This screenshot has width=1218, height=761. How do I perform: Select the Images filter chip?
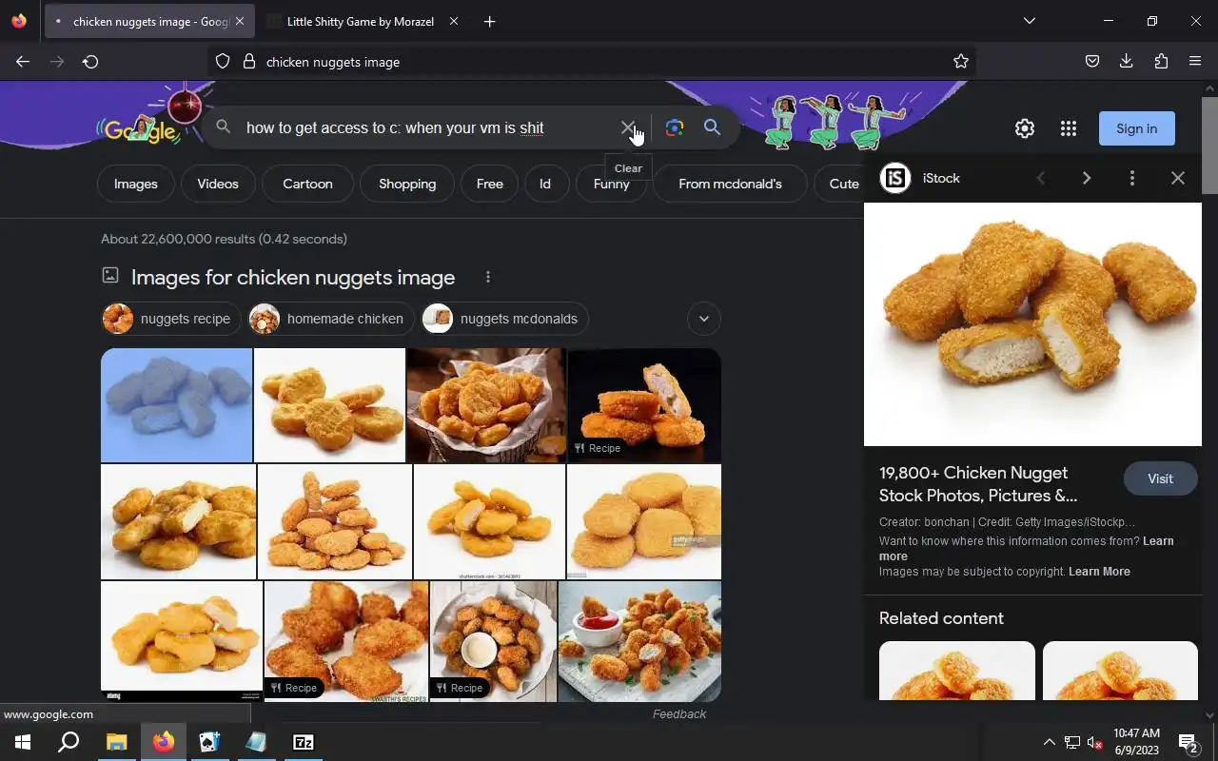[136, 184]
